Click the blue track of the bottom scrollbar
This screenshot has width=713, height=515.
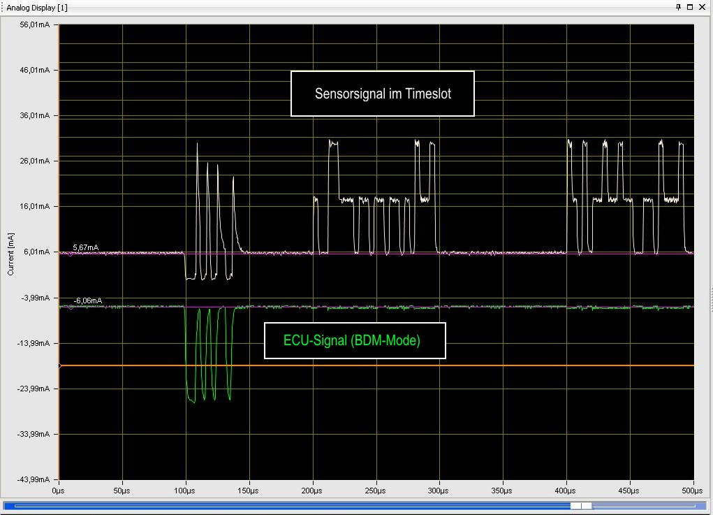coord(286,505)
